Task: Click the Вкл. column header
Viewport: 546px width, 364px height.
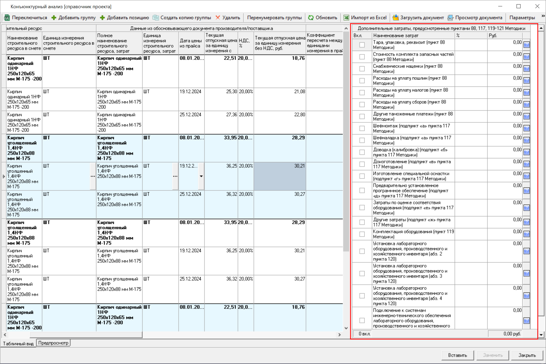Action: pos(362,36)
